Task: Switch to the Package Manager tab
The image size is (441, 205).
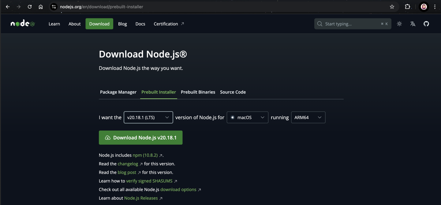Action: tap(118, 92)
